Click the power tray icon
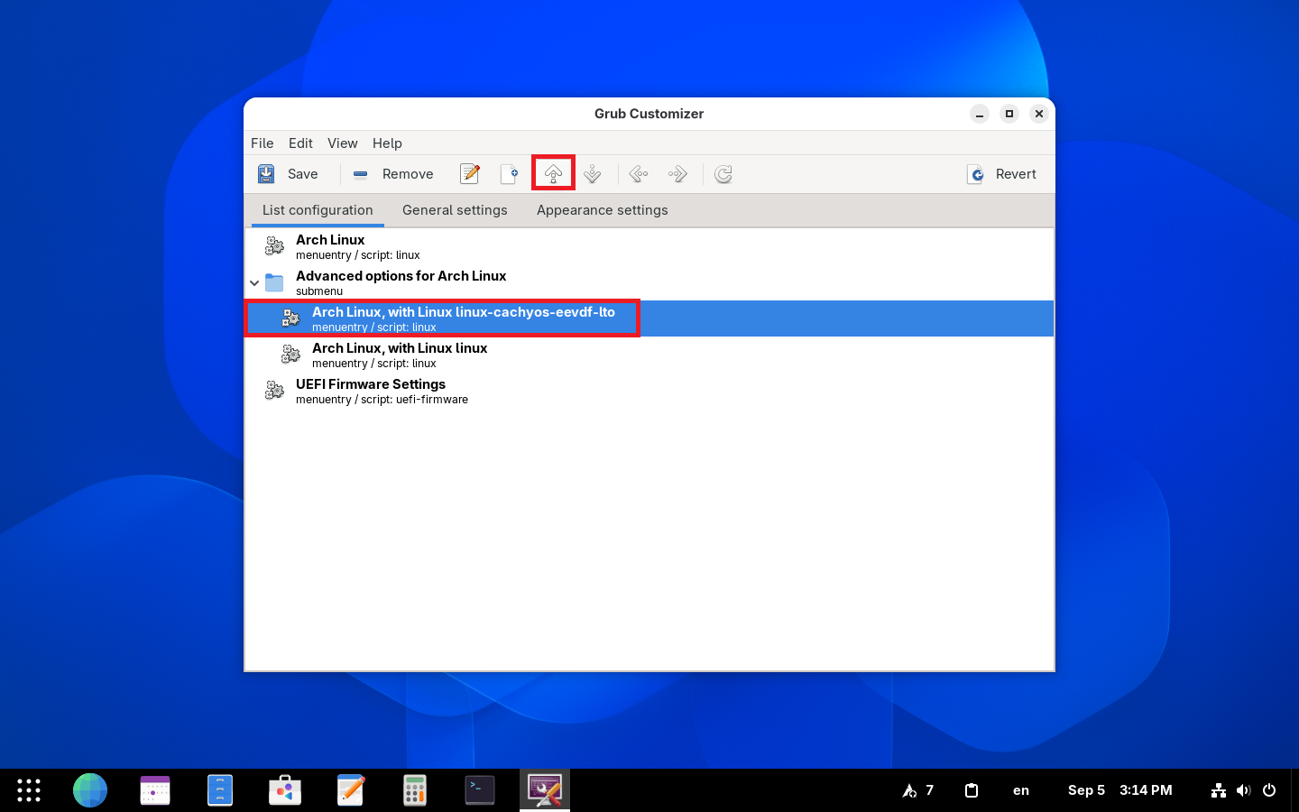 [x=1269, y=790]
